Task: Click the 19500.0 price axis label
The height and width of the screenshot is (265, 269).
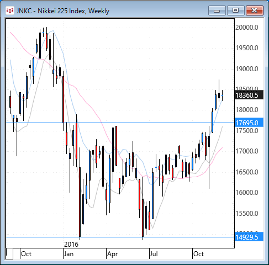Action: point(247,48)
